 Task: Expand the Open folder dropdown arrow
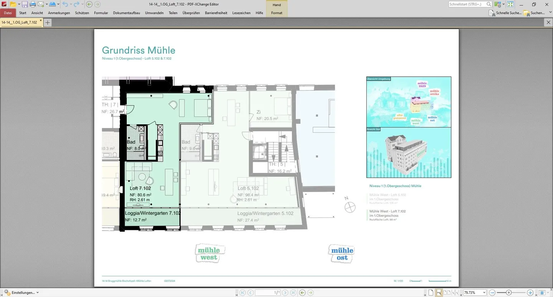click(x=19, y=4)
